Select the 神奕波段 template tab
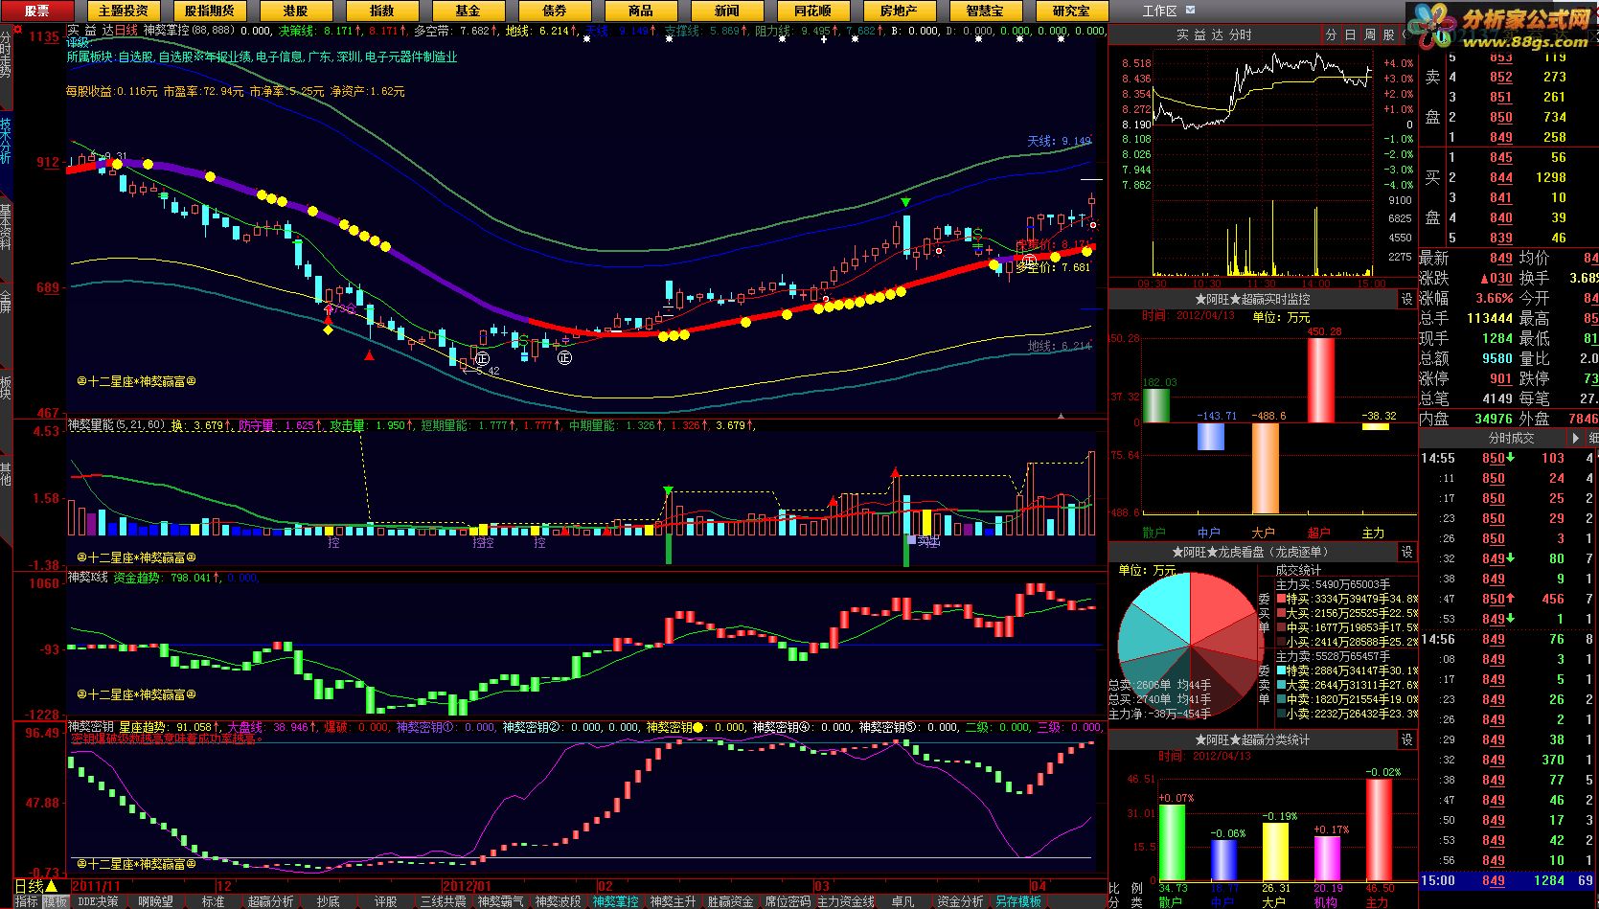This screenshot has width=1599, height=909. point(558,901)
